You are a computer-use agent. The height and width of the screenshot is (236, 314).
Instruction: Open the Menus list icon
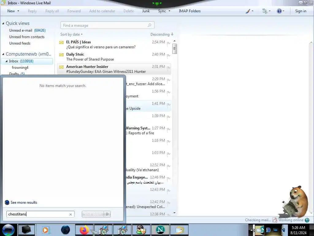point(265,11)
